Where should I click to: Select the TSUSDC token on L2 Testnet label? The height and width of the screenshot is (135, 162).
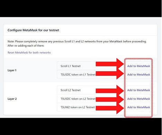[x=78, y=99]
